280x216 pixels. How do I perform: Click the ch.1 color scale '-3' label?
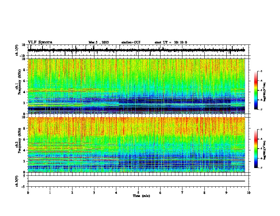click(x=261, y=71)
